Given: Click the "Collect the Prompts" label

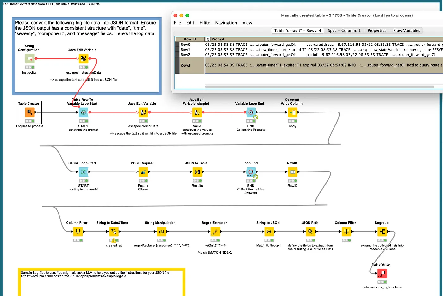Looking at the screenshot, I should tap(251, 130).
